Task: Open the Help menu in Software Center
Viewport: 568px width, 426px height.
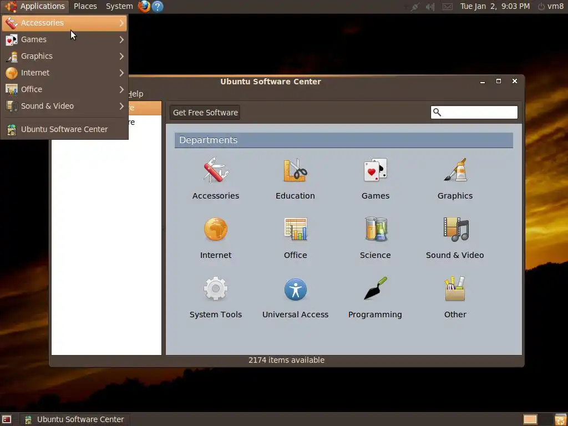Action: [x=136, y=94]
